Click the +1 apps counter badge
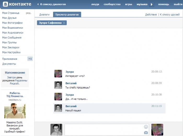The image size is (183, 136). (30, 59)
